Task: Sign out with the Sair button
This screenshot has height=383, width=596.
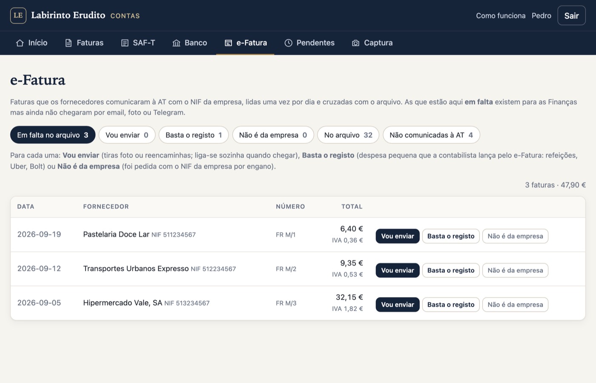Action: coord(571,16)
